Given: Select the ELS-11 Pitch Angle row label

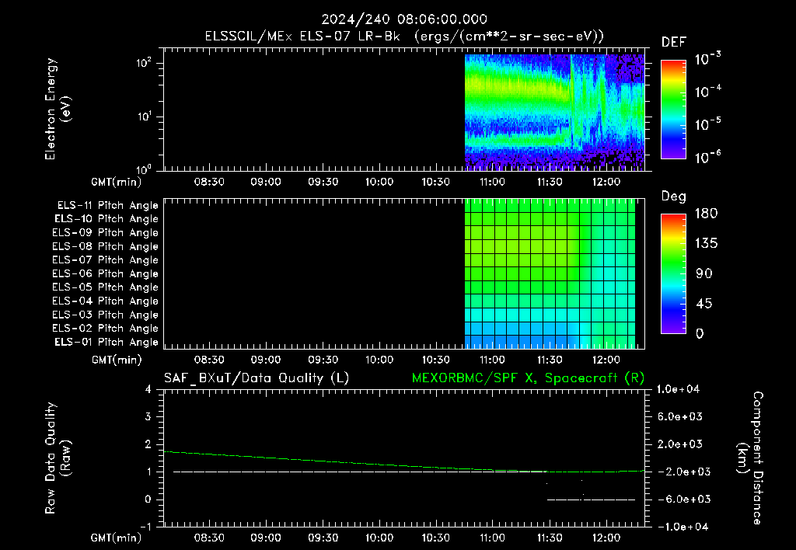Looking at the screenshot, I should point(107,206).
